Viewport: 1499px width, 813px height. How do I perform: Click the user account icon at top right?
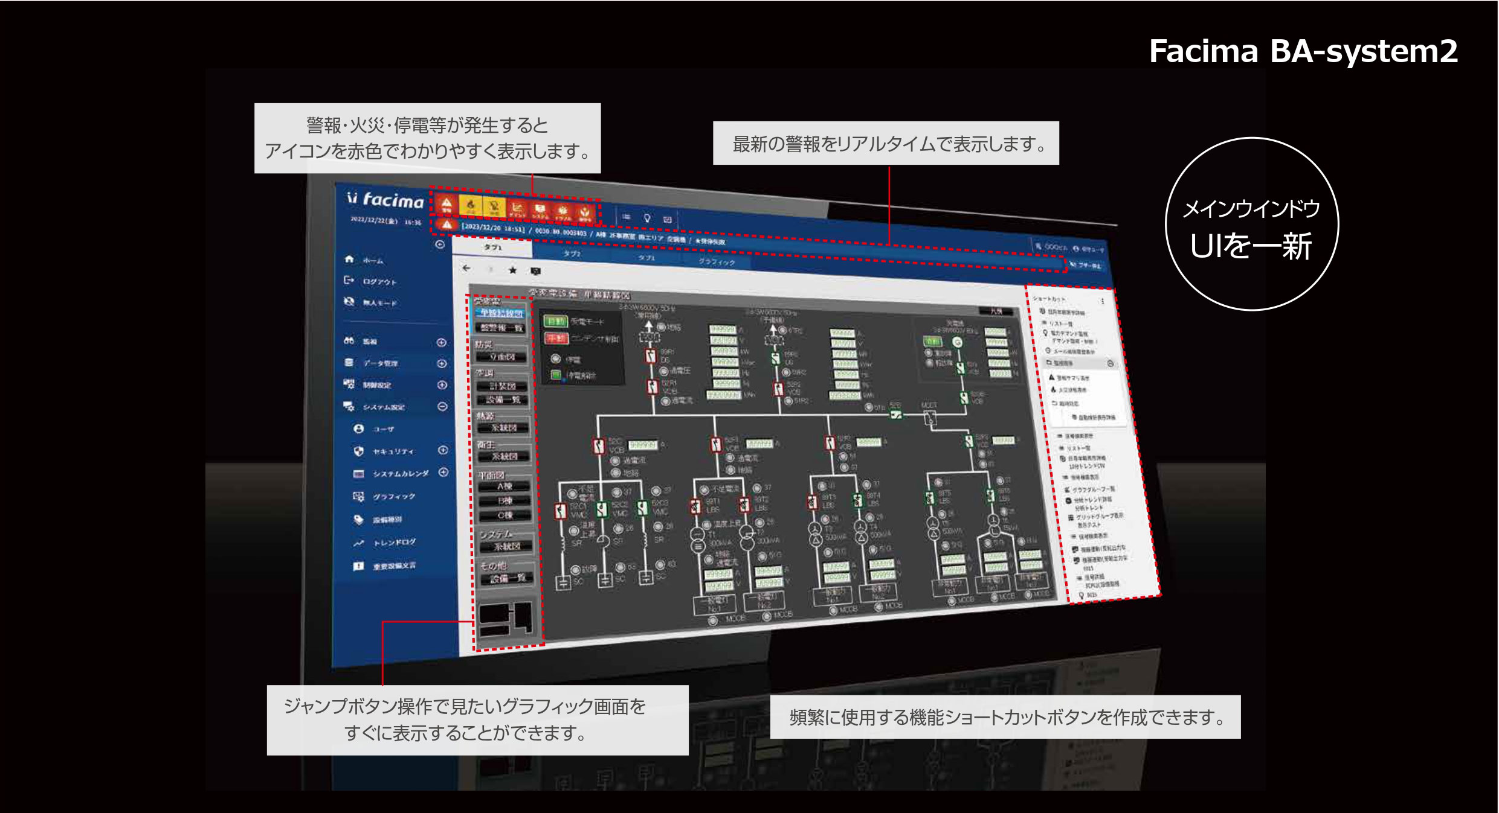1076,248
